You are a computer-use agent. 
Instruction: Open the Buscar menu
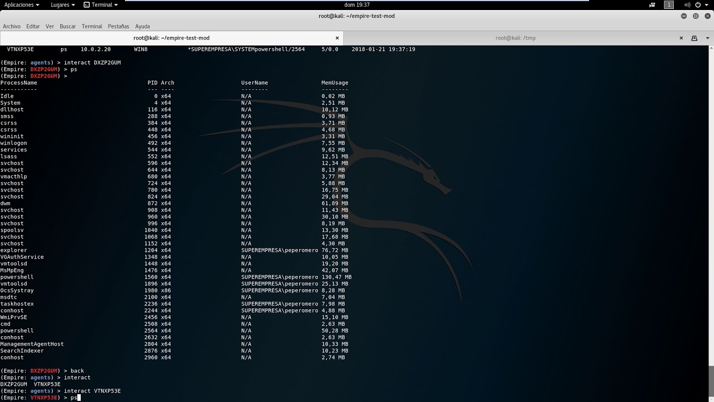point(67,26)
